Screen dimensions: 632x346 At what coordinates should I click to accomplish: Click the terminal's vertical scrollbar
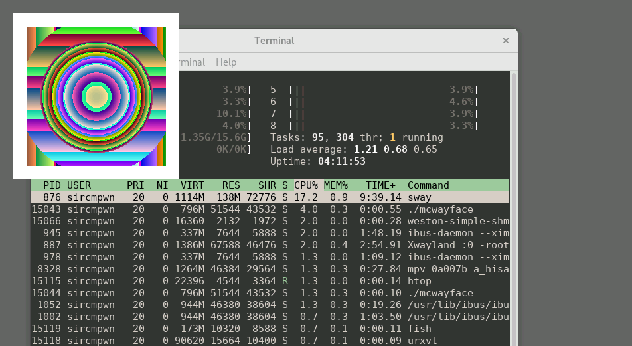(513, 199)
